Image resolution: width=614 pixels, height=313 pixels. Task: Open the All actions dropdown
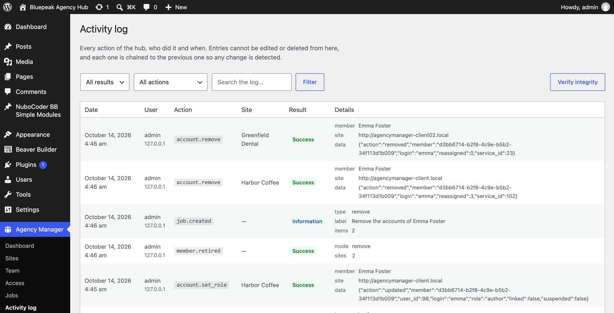pyautogui.click(x=171, y=82)
